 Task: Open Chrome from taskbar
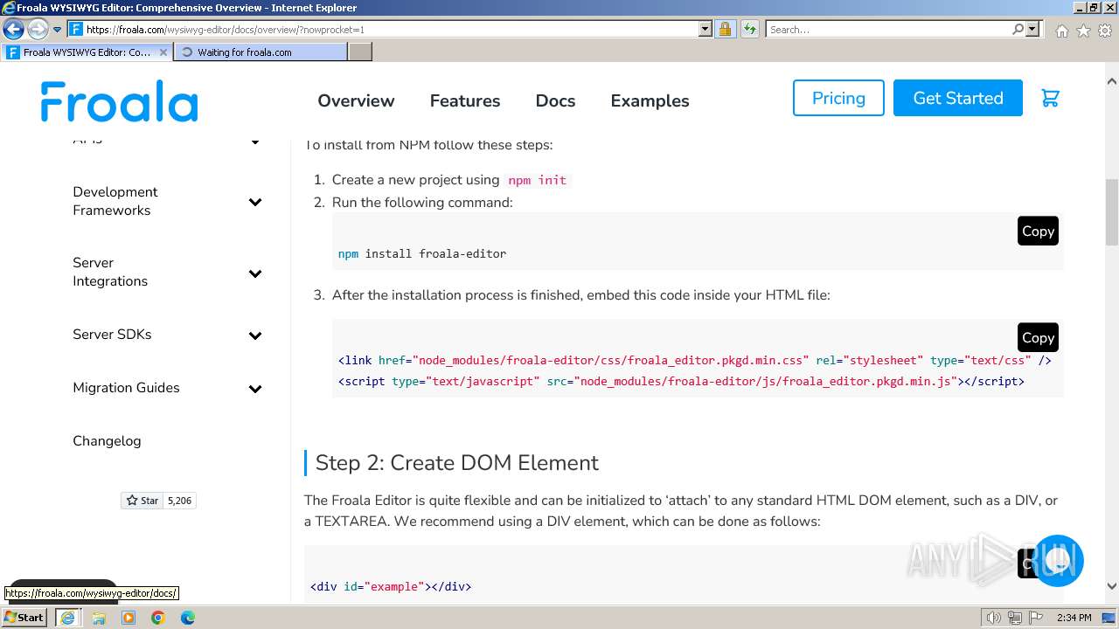coord(158,618)
